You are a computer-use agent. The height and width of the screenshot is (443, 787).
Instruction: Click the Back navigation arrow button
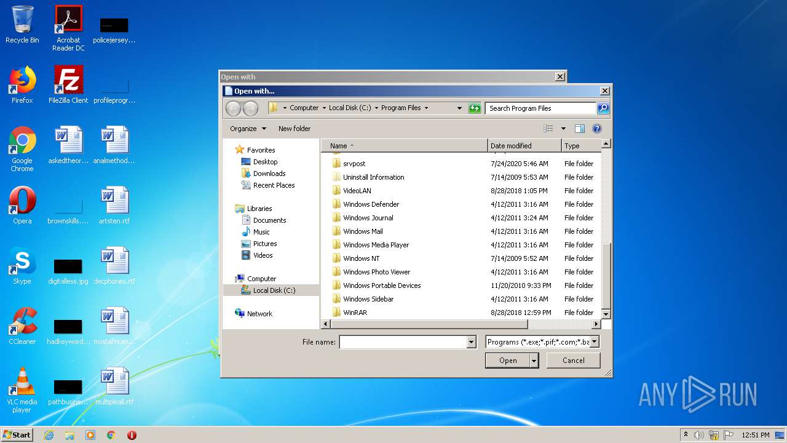coord(233,108)
